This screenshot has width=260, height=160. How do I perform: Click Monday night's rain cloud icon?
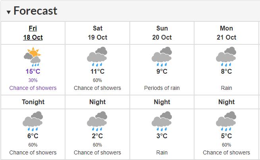click(226, 121)
